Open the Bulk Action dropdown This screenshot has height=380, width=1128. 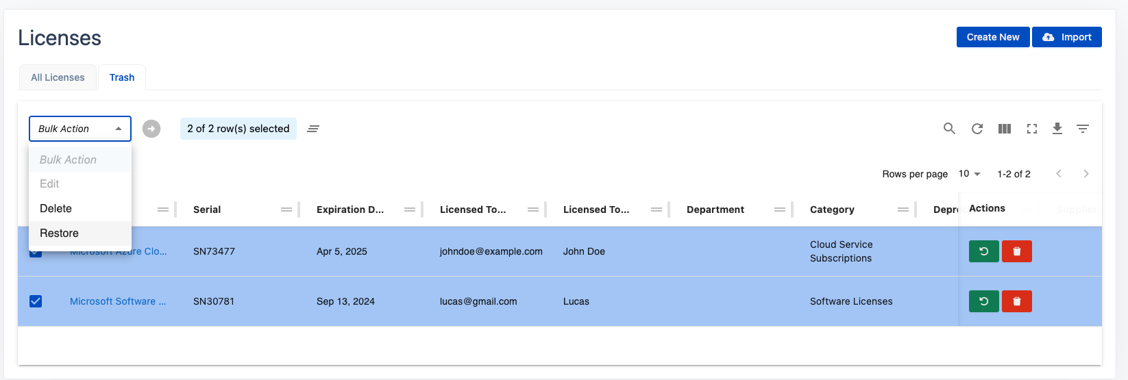[80, 129]
